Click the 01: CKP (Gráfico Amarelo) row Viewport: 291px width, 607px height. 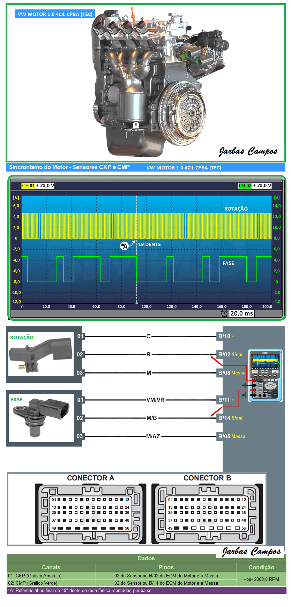[51, 576]
